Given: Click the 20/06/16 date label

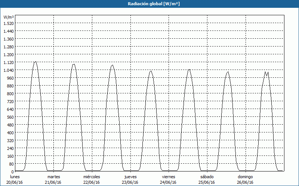Looking at the screenshot, I should click(x=15, y=182).
